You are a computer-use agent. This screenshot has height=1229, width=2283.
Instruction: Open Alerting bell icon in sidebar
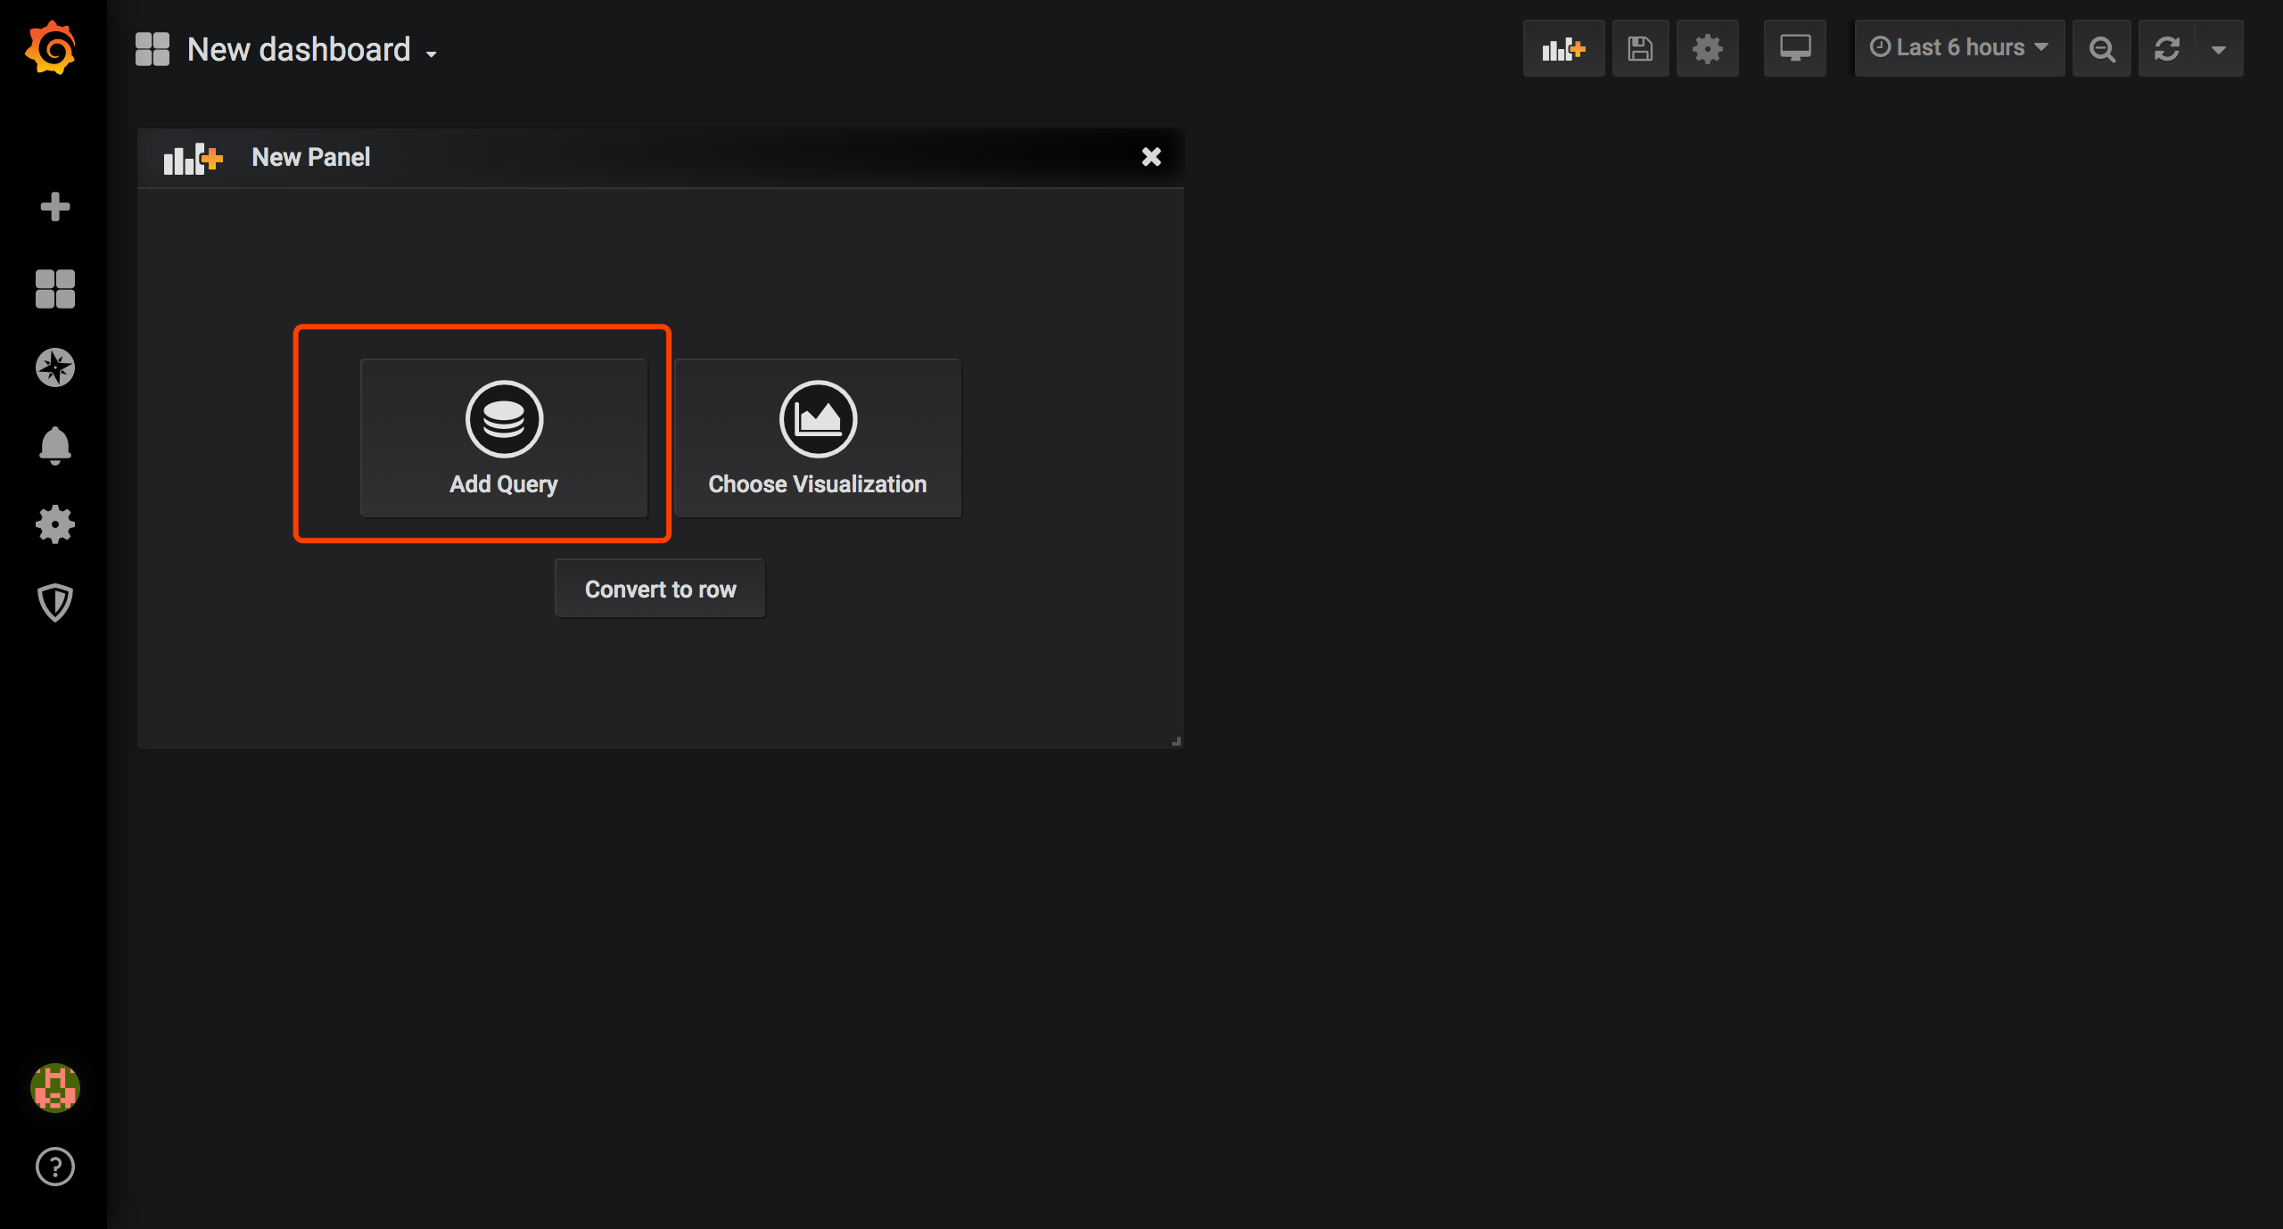coord(55,445)
